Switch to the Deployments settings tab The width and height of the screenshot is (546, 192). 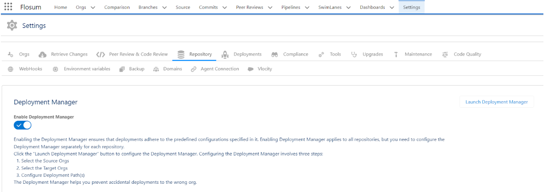click(247, 54)
